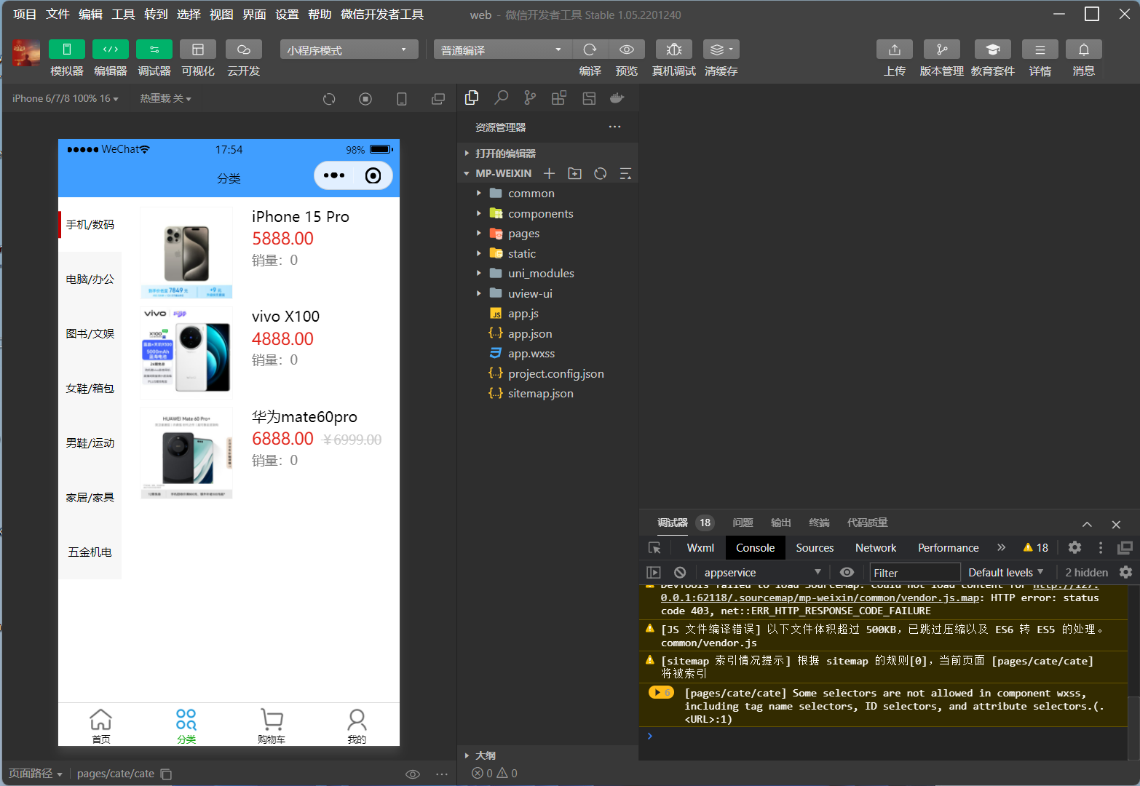The width and height of the screenshot is (1140, 786).
Task: Open the 教育套件 education kit icon
Action: coord(993,49)
